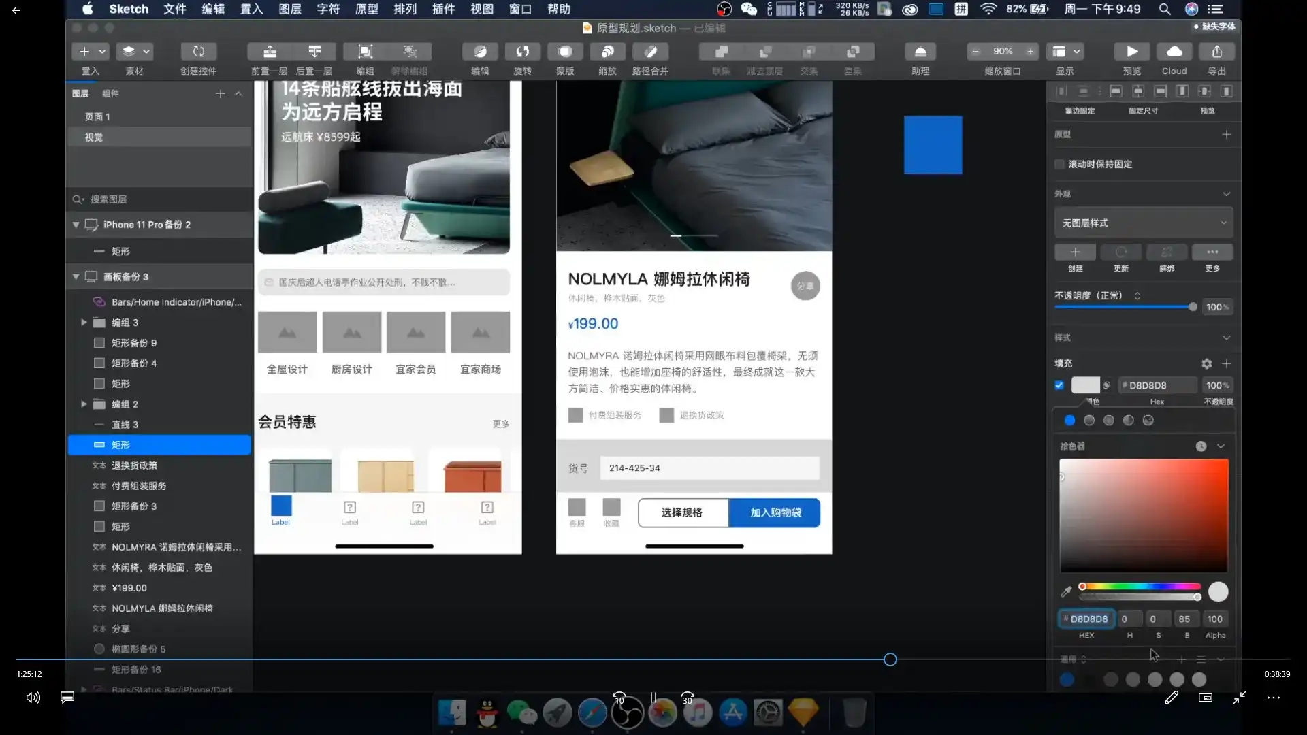Viewport: 1307px width, 735px height.
Task: Open Sketch Cloud from the toolbar
Action: 1174,51
